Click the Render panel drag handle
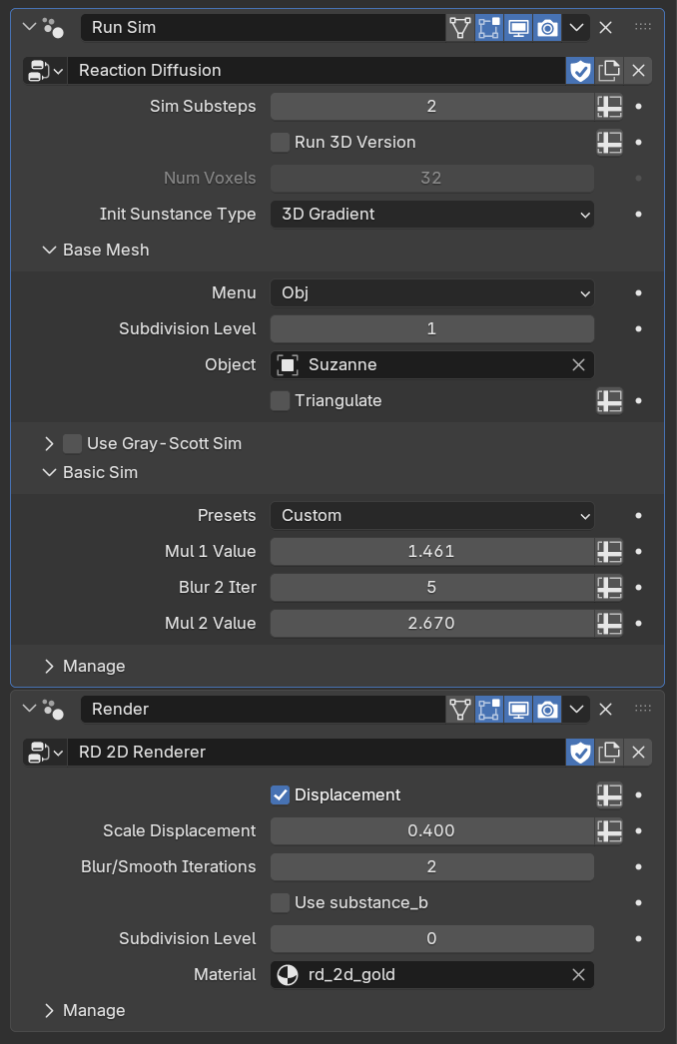 643,709
